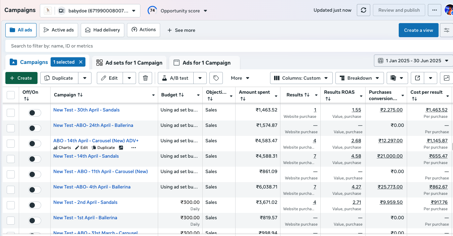Click the image icon next to row Duplicate
This screenshot has width=453, height=236.
121,148
